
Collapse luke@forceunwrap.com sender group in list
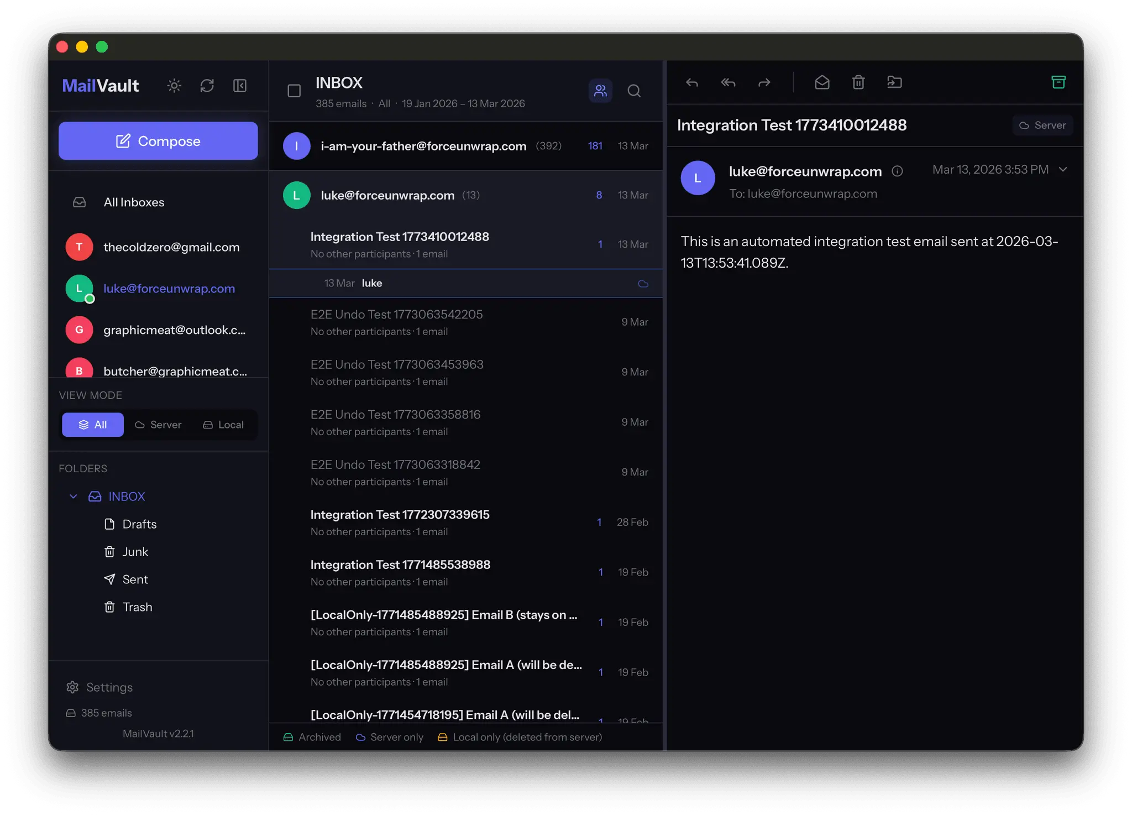click(x=465, y=195)
